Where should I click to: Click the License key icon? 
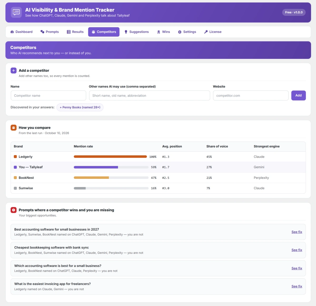206,32
